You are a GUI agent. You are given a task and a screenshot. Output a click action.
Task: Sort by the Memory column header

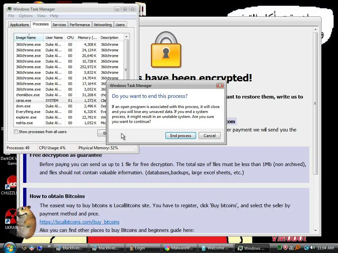pos(87,38)
